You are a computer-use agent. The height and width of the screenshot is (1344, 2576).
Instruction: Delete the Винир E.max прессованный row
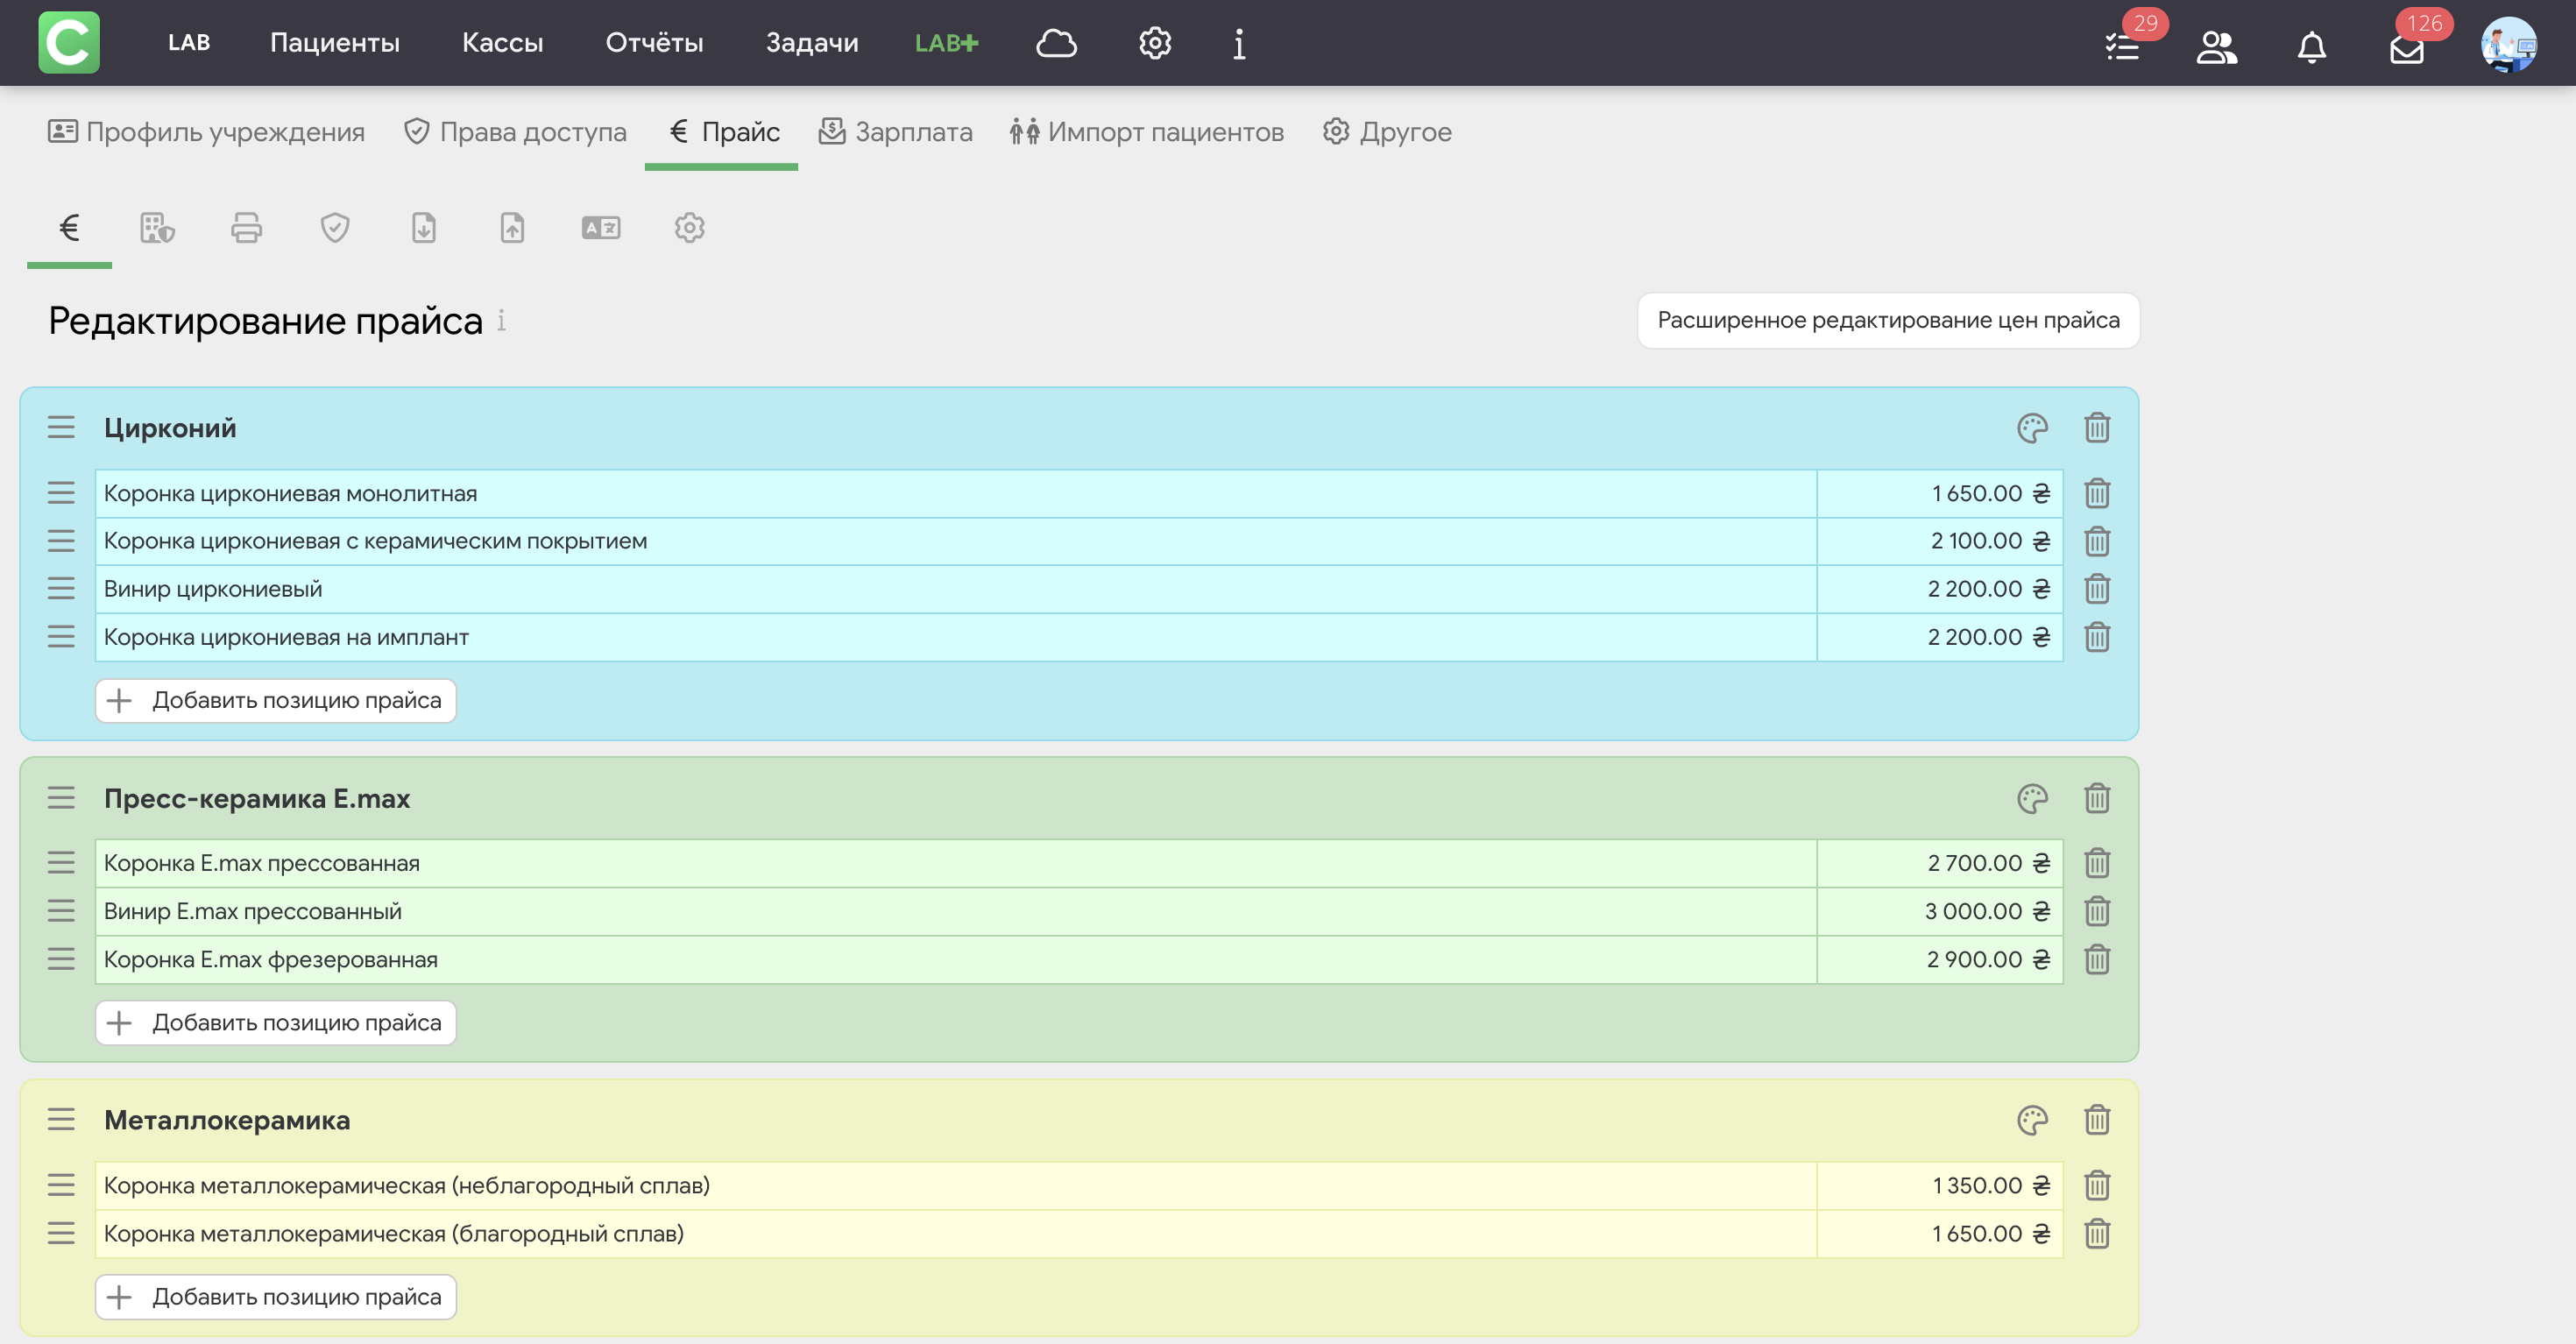tap(2097, 911)
